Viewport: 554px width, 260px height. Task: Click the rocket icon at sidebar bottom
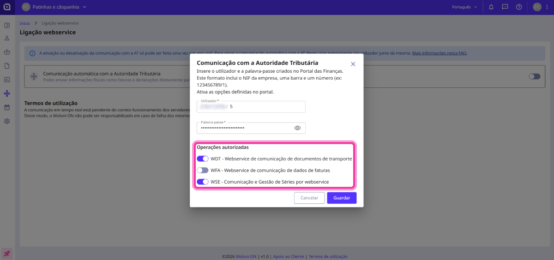point(7,253)
